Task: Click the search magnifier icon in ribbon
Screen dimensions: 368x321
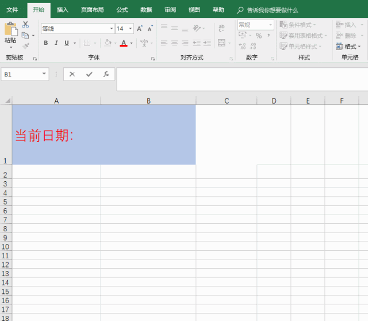Action: coord(240,10)
